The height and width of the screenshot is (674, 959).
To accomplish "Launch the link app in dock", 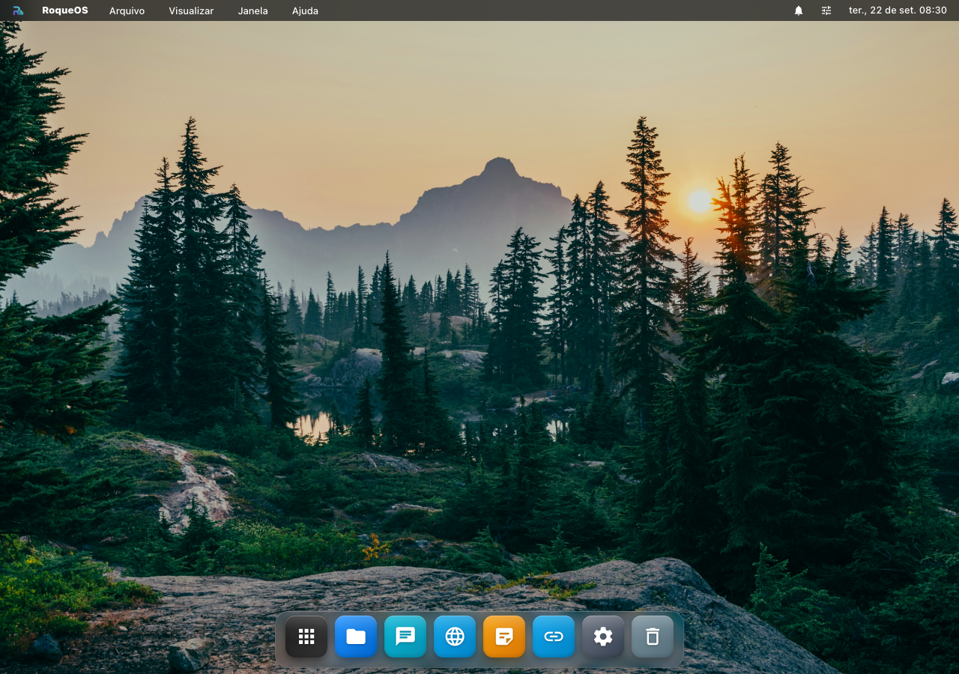I will coord(554,637).
